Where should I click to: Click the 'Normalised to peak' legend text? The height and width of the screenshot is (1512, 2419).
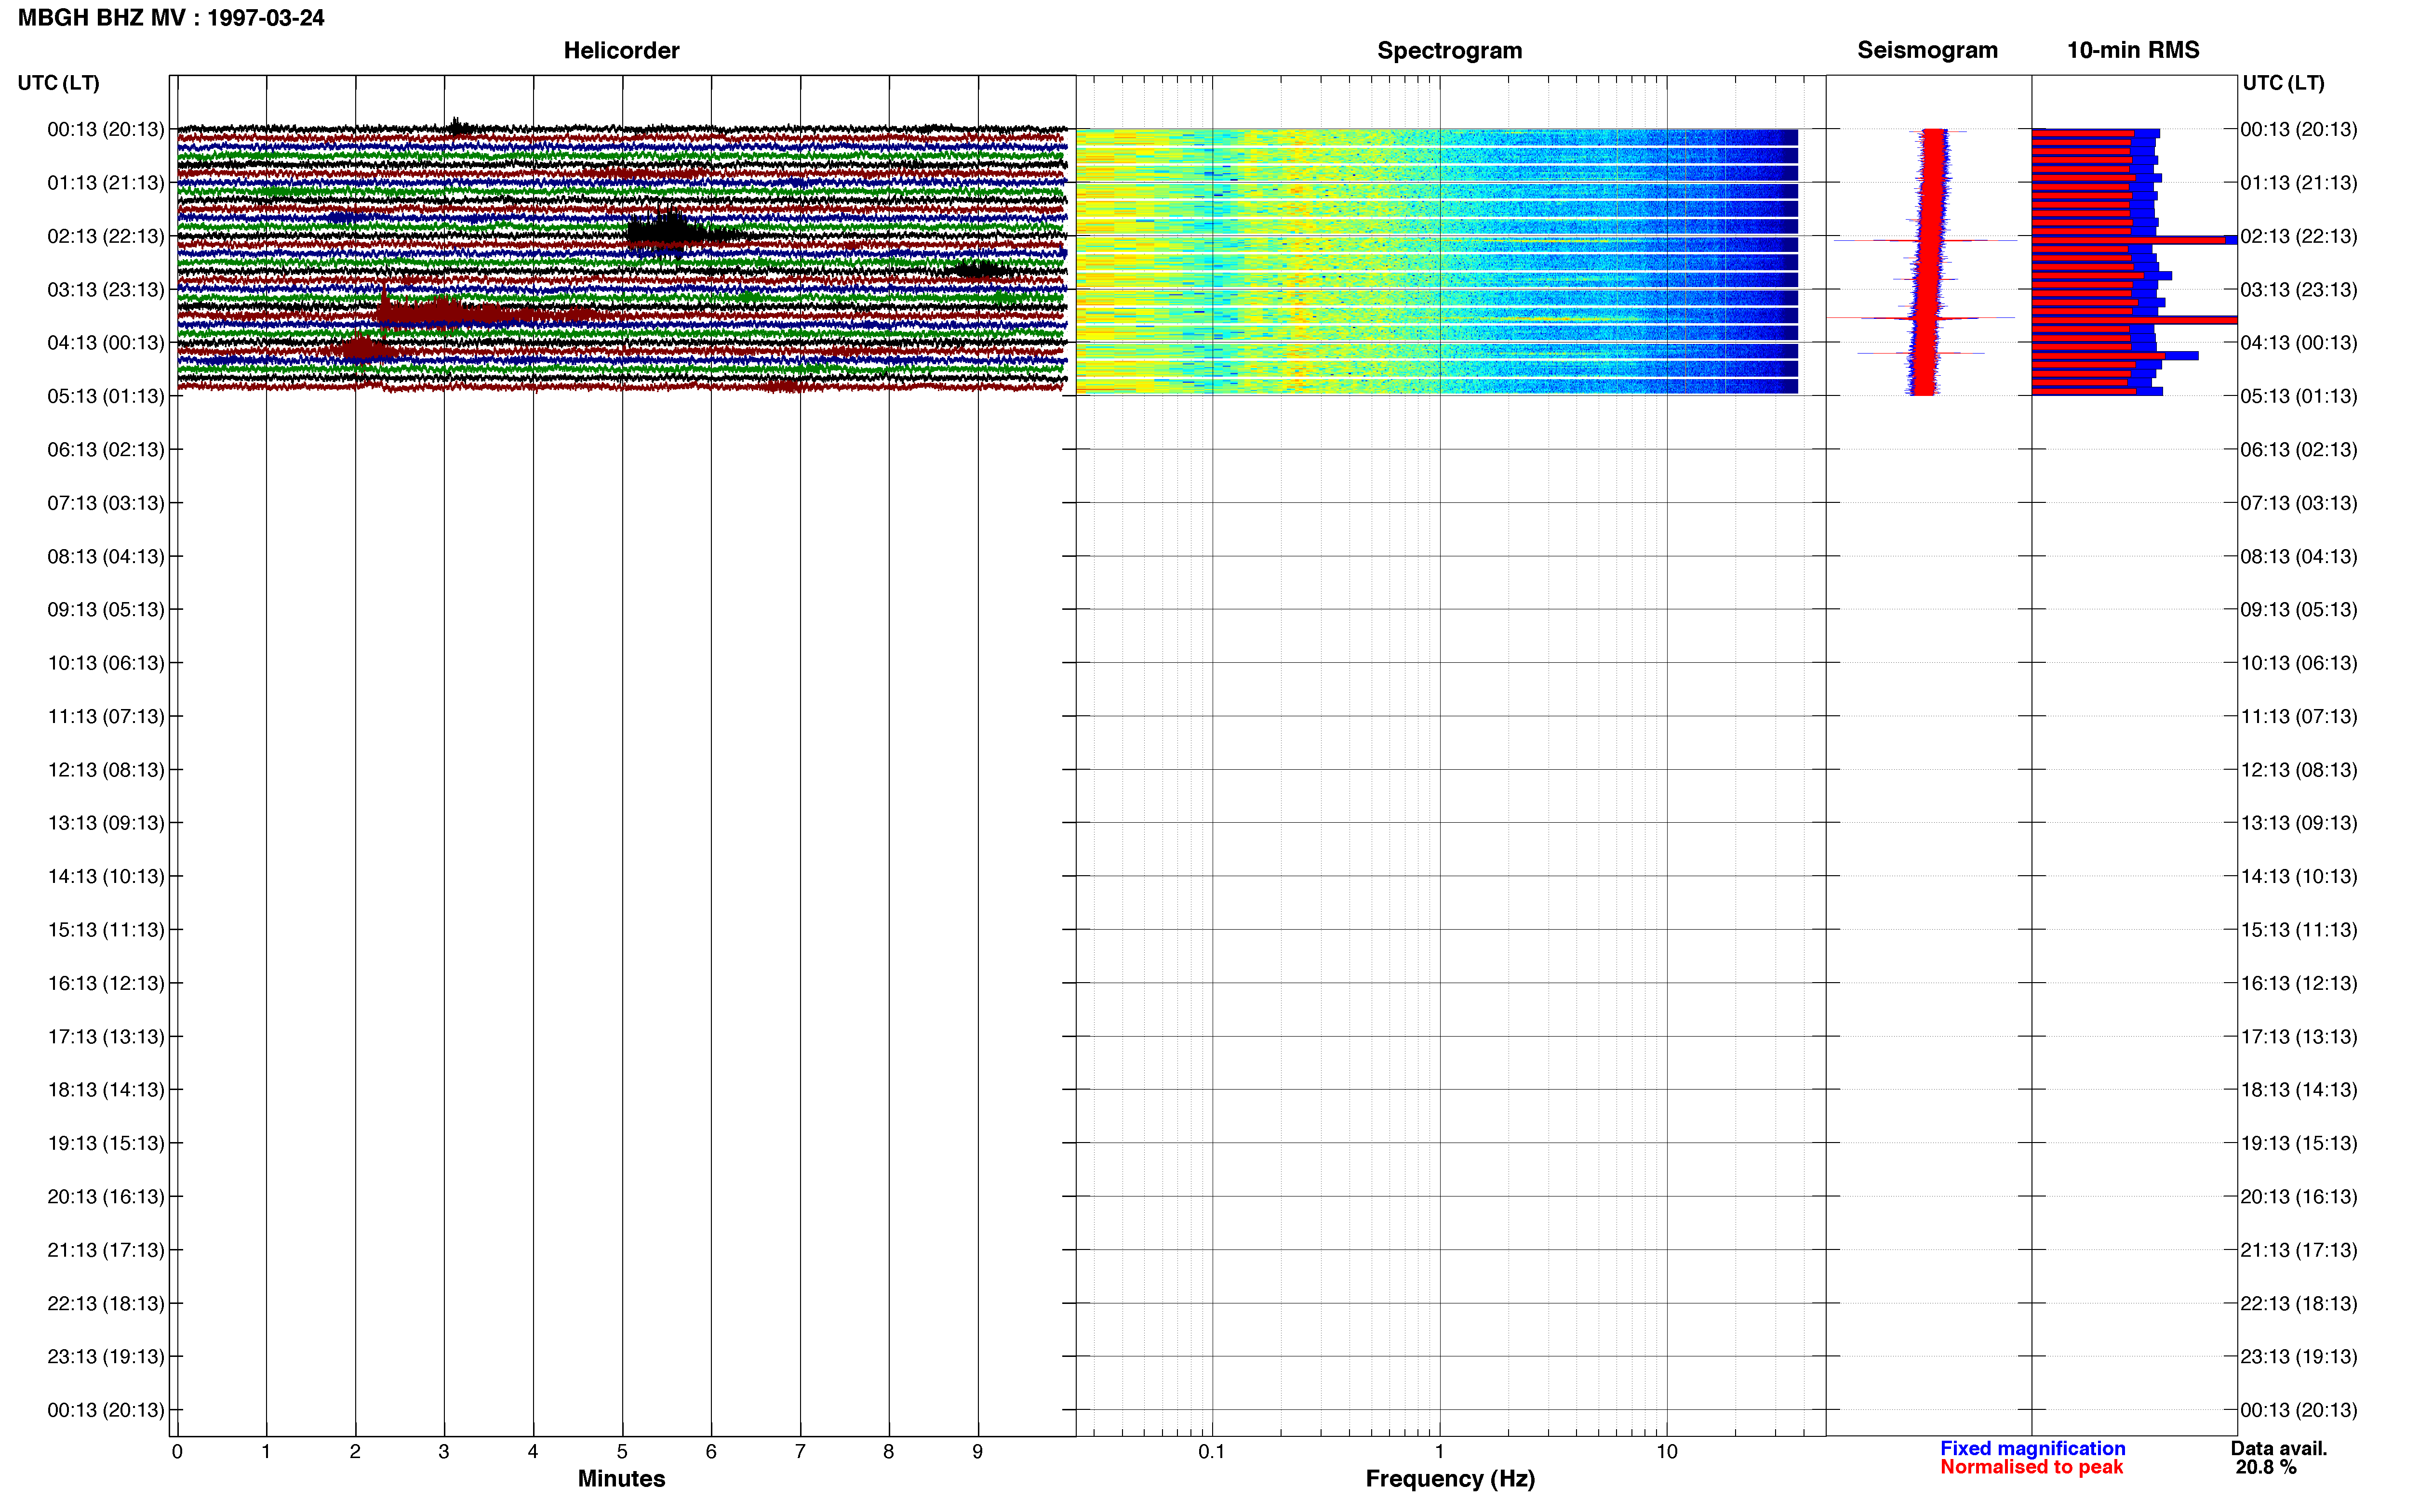coord(2031,1467)
